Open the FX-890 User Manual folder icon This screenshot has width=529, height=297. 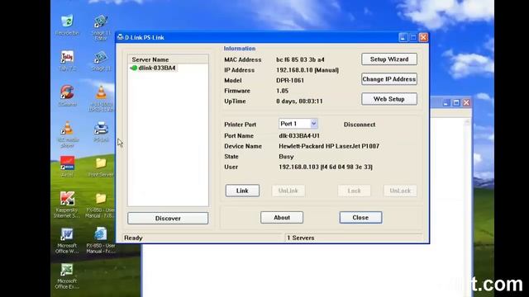[101, 205]
